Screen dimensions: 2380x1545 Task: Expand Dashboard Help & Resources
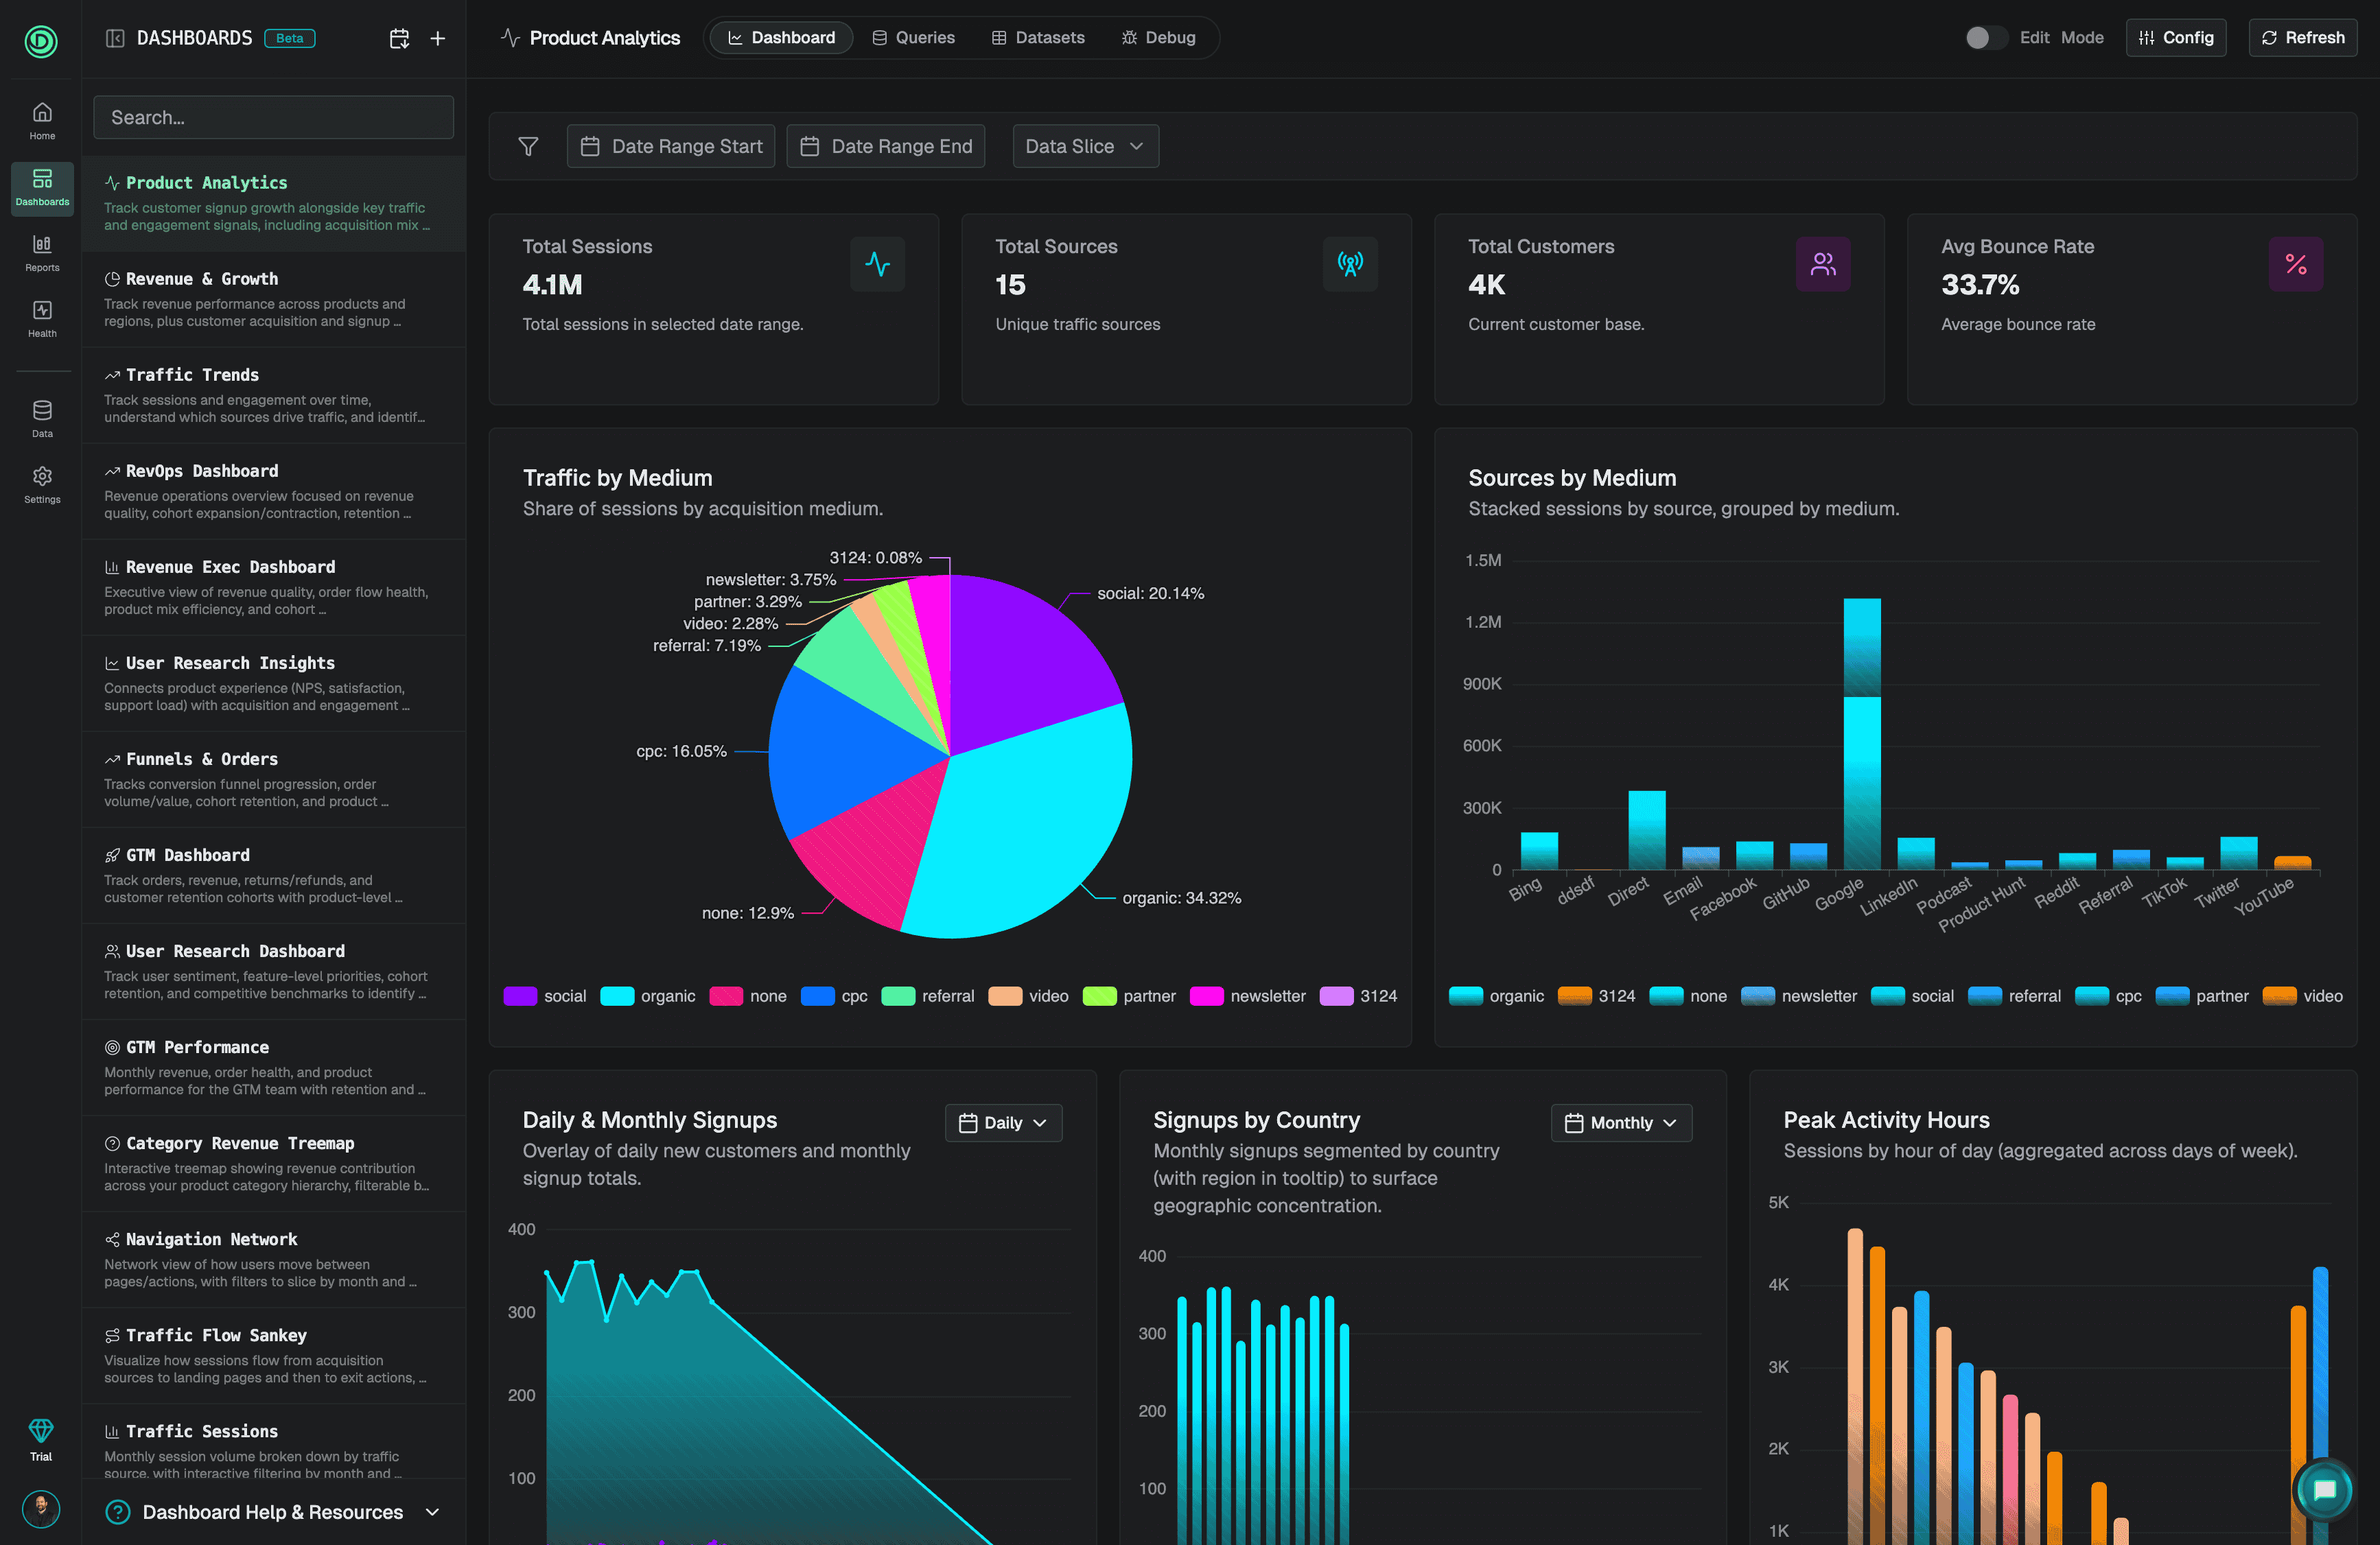272,1512
